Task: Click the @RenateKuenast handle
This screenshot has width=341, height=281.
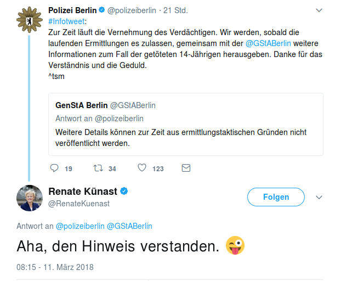Action: coord(79,204)
